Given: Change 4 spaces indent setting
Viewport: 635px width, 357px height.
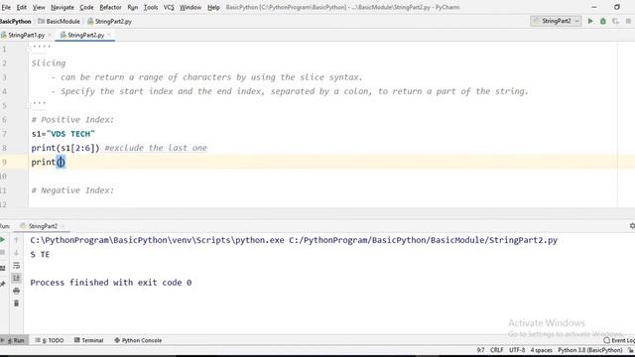Looking at the screenshot, I should pos(541,350).
